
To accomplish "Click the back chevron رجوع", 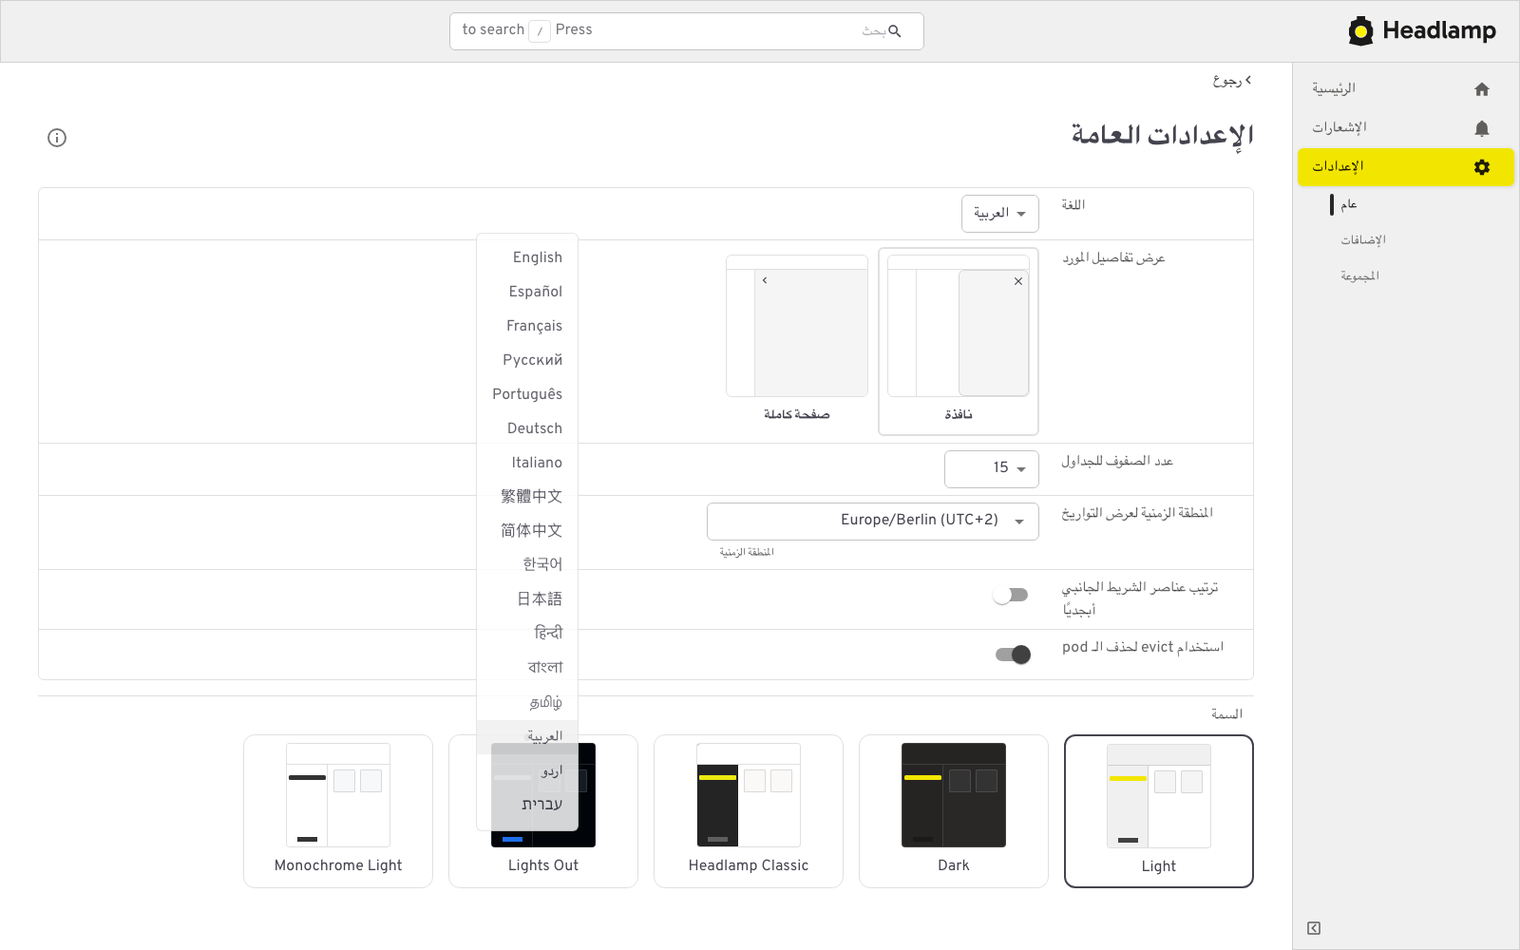I will pyautogui.click(x=1232, y=81).
